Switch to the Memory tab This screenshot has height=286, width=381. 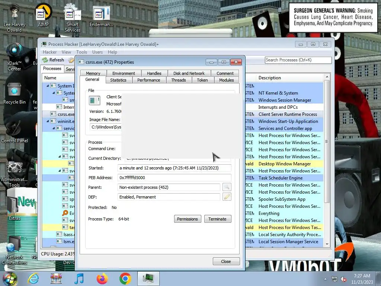coord(93,73)
